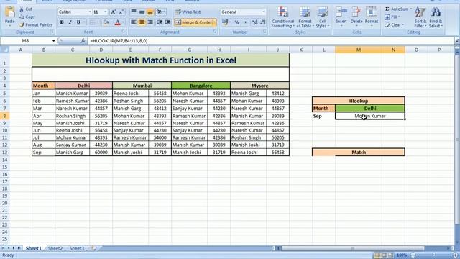Click the Fill Color bucket icon

106,22
